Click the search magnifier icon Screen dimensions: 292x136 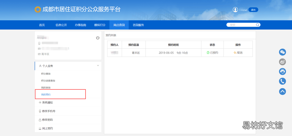tap(258, 25)
